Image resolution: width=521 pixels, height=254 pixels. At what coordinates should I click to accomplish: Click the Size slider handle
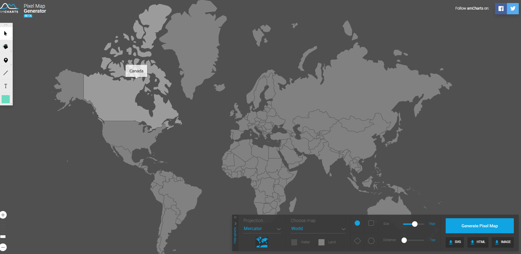point(414,224)
